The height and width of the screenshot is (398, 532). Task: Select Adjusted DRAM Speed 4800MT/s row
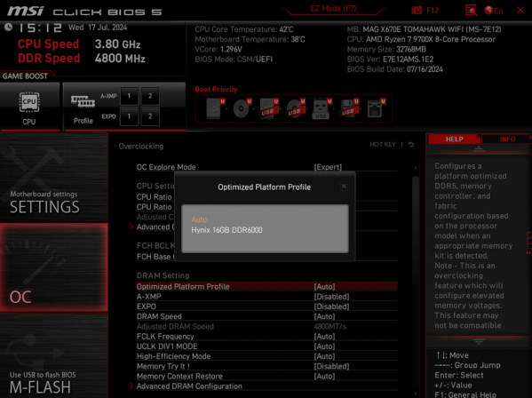coord(267,326)
